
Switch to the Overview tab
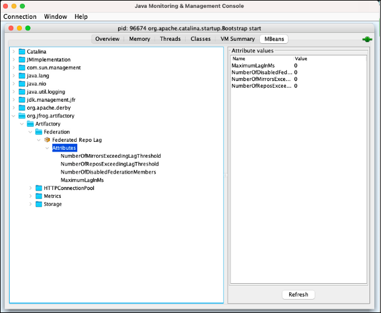107,39
